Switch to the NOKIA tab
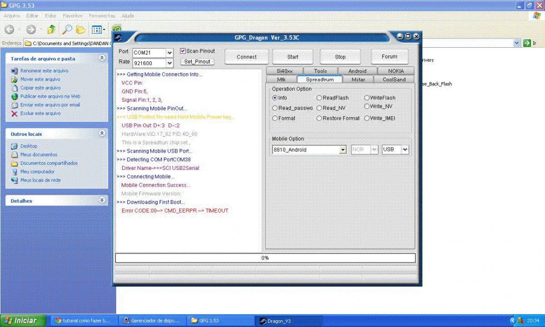 tap(396, 71)
